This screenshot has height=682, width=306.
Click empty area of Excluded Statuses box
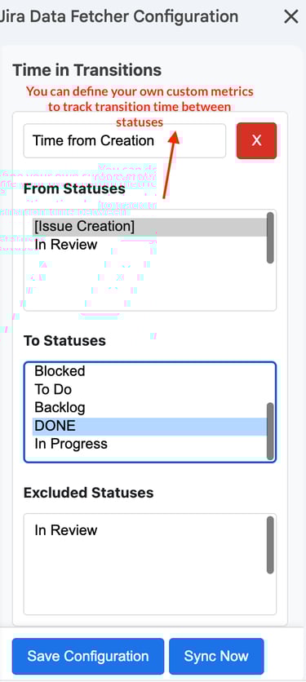click(148, 578)
